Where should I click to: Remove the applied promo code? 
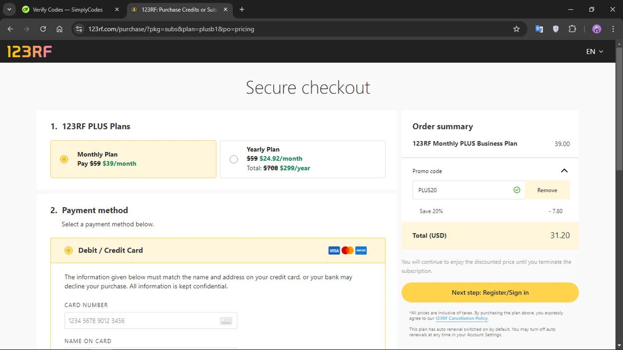point(547,190)
